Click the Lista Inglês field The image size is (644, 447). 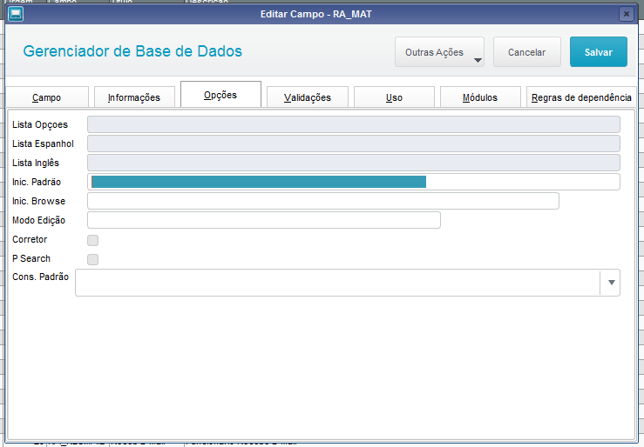(x=354, y=163)
